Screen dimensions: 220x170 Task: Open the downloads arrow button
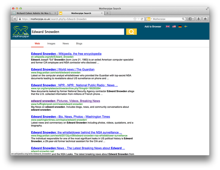(x=199, y=19)
